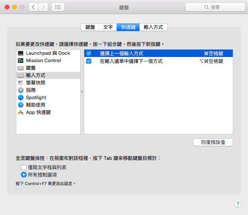
Task: Click the 輔助使用 accessibility icon
Action: [20, 105]
